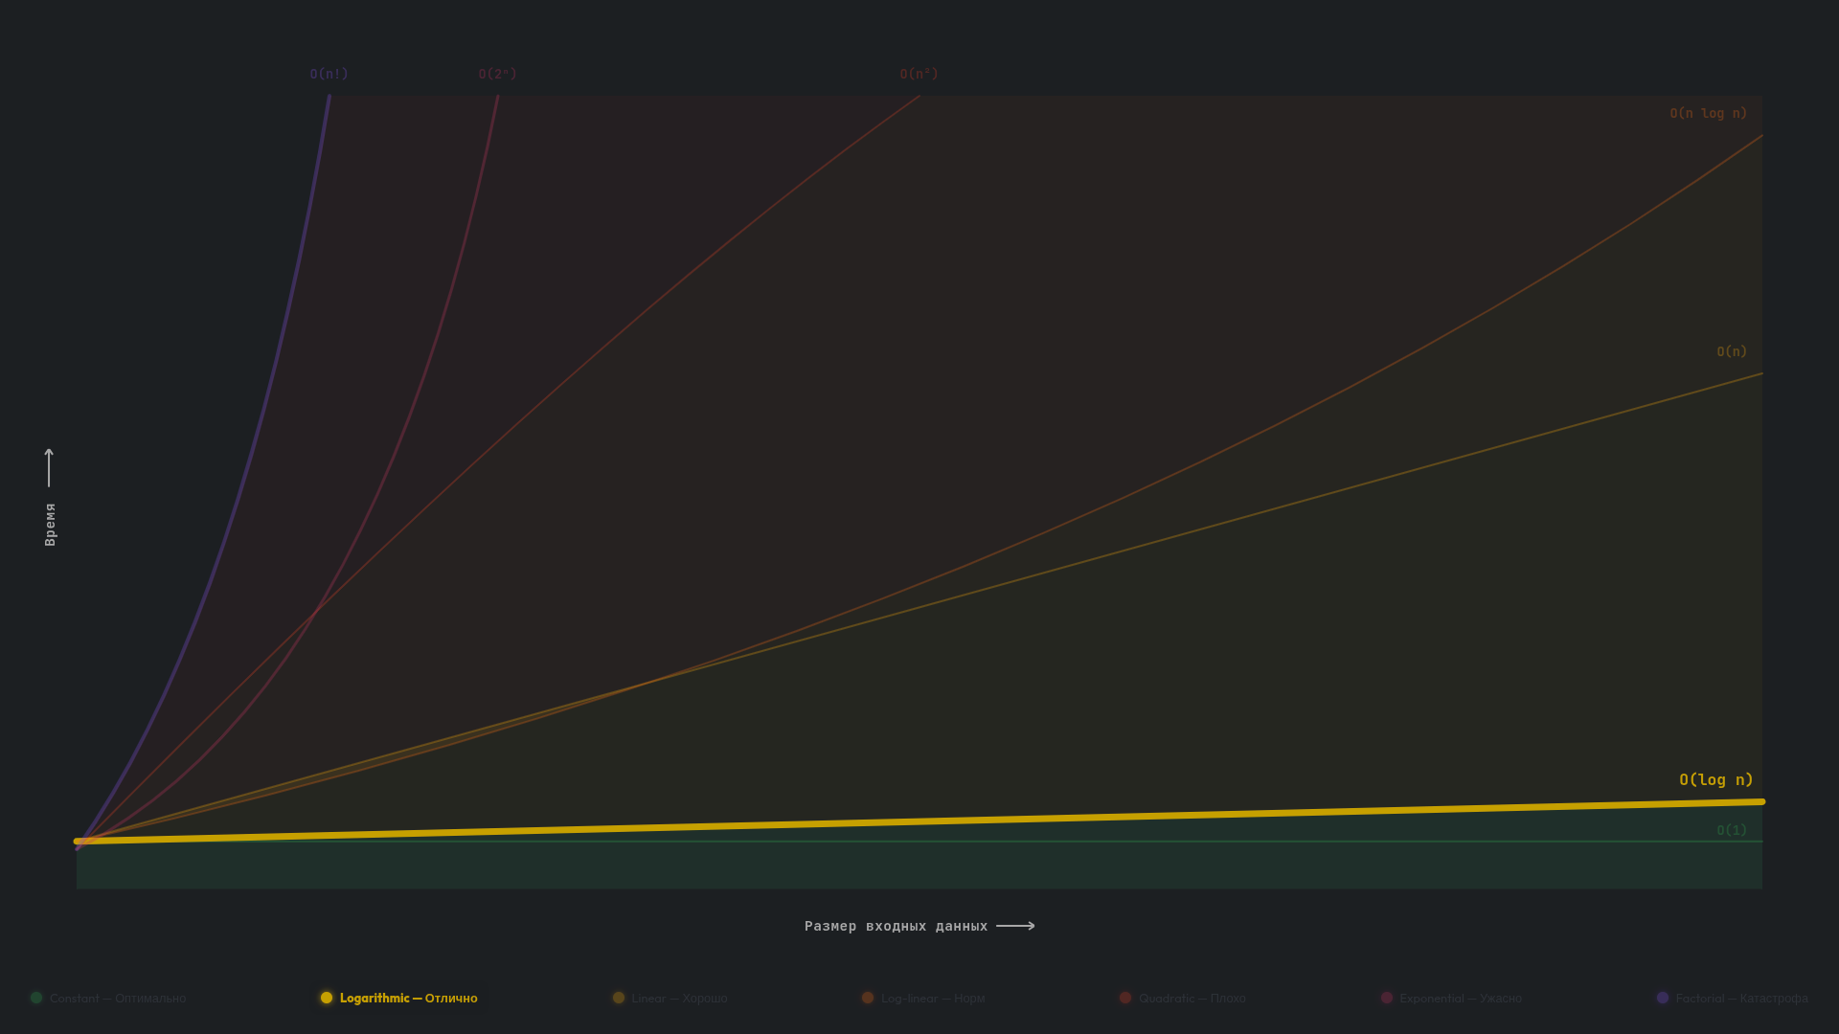The height and width of the screenshot is (1034, 1839).
Task: Click the O(n!) curve label
Action: [329, 74]
